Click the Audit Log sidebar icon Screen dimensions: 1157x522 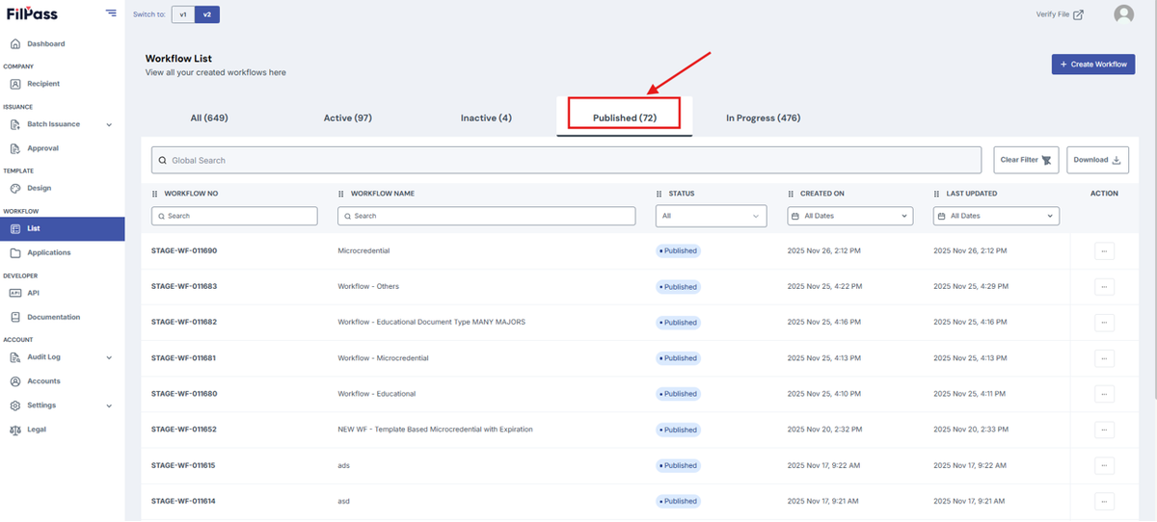click(15, 357)
